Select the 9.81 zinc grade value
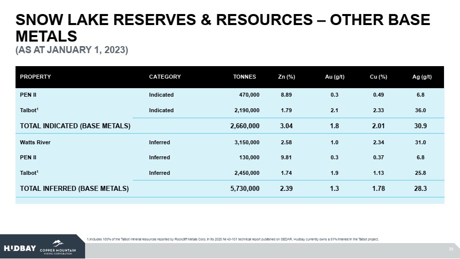Image resolution: width=460 pixels, height=259 pixels. (286, 157)
